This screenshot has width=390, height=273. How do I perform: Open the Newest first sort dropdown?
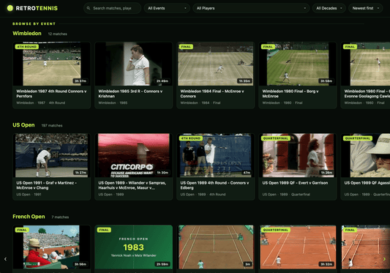pos(365,8)
